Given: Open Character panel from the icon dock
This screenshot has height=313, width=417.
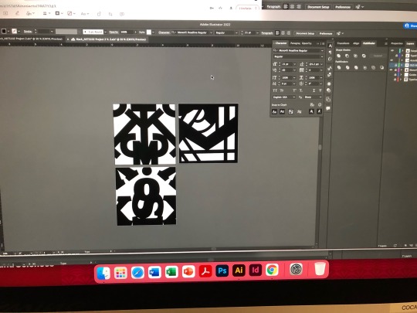Looking at the screenshot, I should point(330,46).
